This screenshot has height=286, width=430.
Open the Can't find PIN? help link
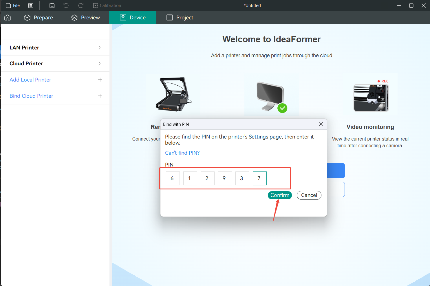click(182, 153)
